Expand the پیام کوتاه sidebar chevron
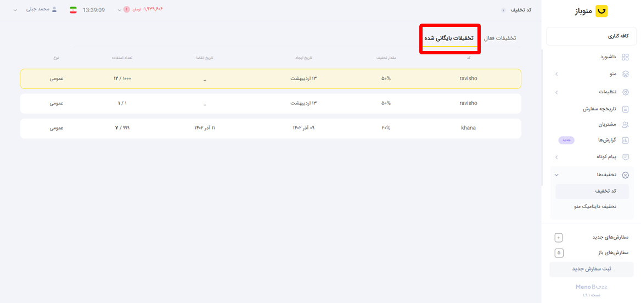Image resolution: width=641 pixels, height=303 pixels. (556, 157)
